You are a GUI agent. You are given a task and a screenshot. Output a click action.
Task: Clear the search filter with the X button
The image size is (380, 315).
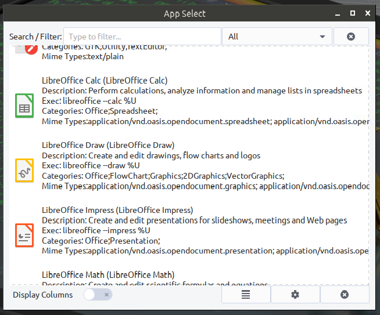point(351,37)
